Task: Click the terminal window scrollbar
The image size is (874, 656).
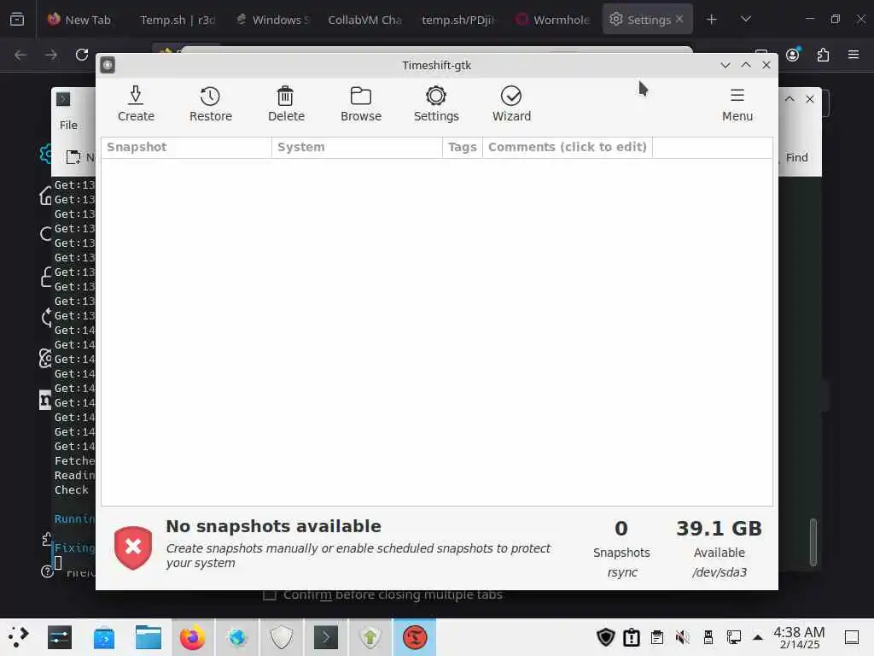Action: (813, 542)
